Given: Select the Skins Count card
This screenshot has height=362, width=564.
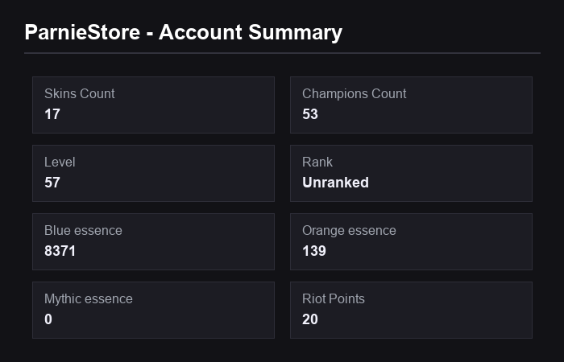Looking at the screenshot, I should pos(154,105).
